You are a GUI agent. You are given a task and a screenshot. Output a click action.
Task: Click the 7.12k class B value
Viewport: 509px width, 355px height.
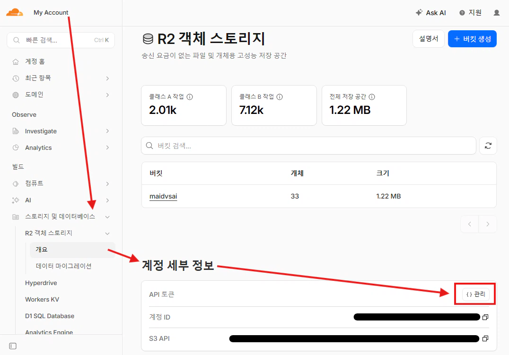251,110
